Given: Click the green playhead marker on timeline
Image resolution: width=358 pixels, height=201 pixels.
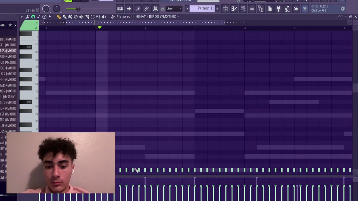Looking at the screenshot, I should (x=100, y=27).
